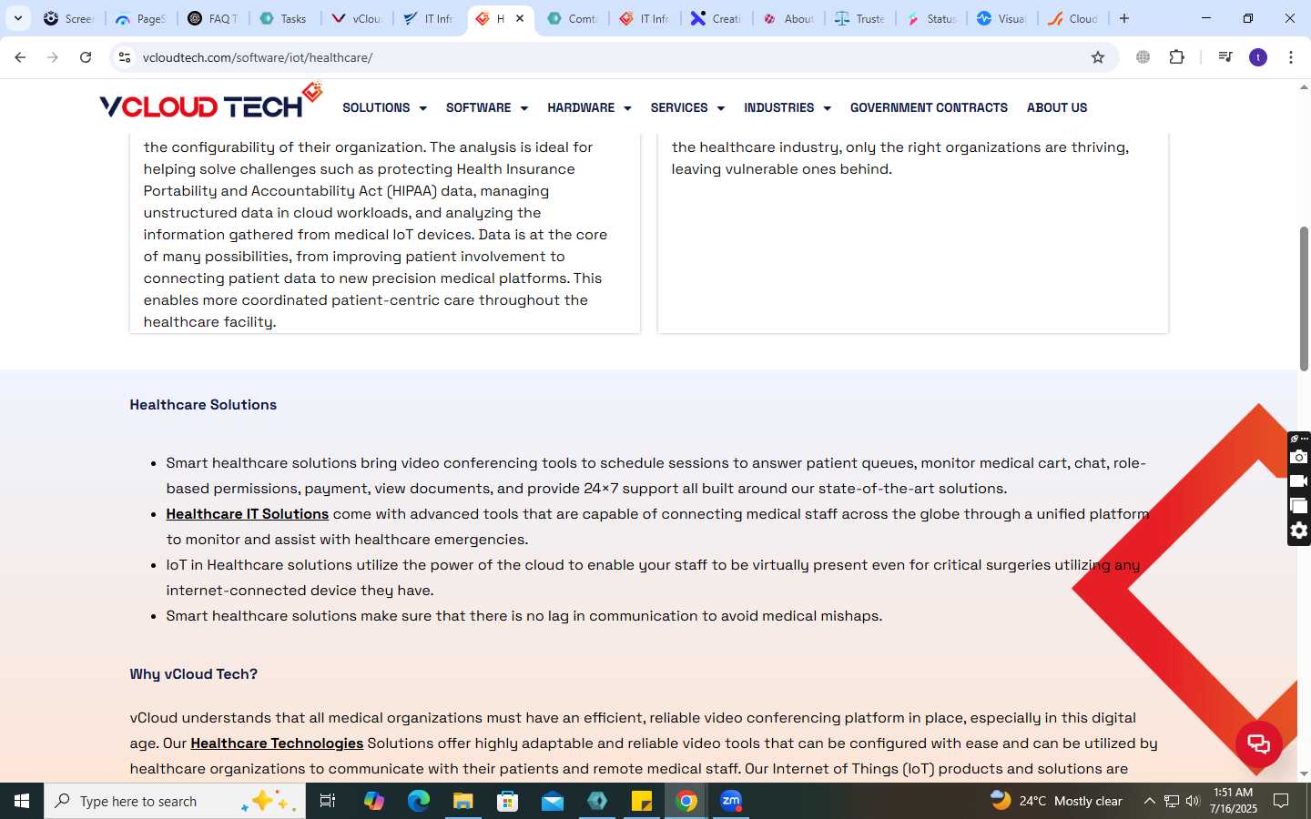Open the Chrome three-dot menu
The width and height of the screenshot is (1311, 819).
click(x=1291, y=57)
